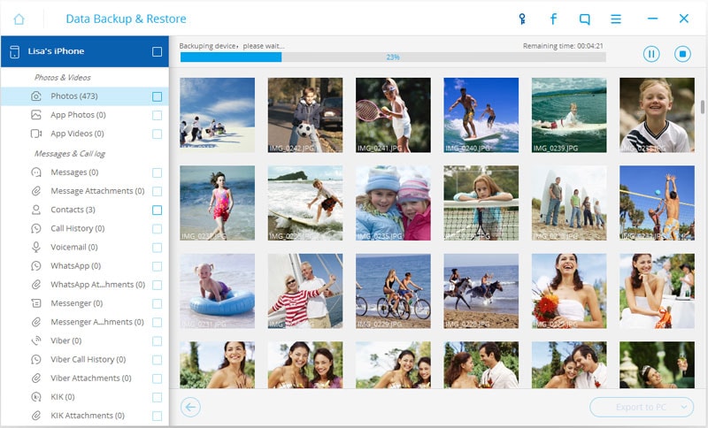Enable the Contacts (3) checkbox
Image resolution: width=708 pixels, height=428 pixels.
[157, 210]
